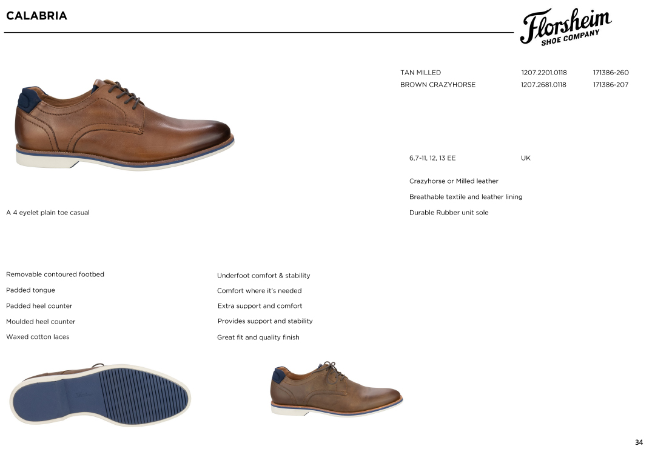The image size is (655, 449).
Task: Click style code 1207.2201.0118
Action: [x=543, y=73]
